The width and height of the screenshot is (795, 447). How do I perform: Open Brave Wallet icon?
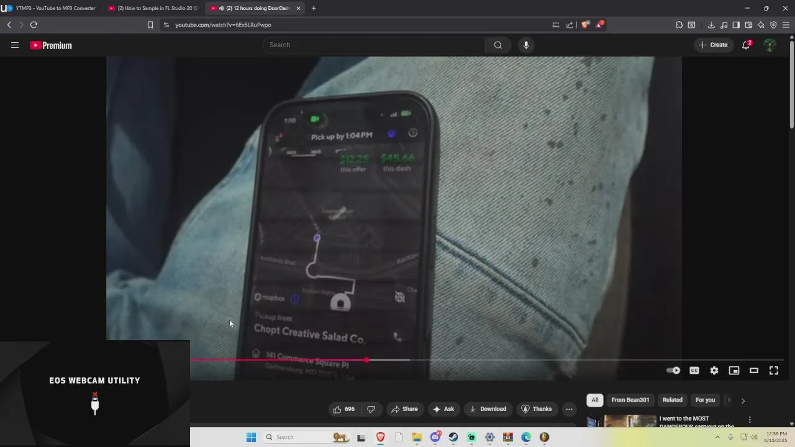748,25
